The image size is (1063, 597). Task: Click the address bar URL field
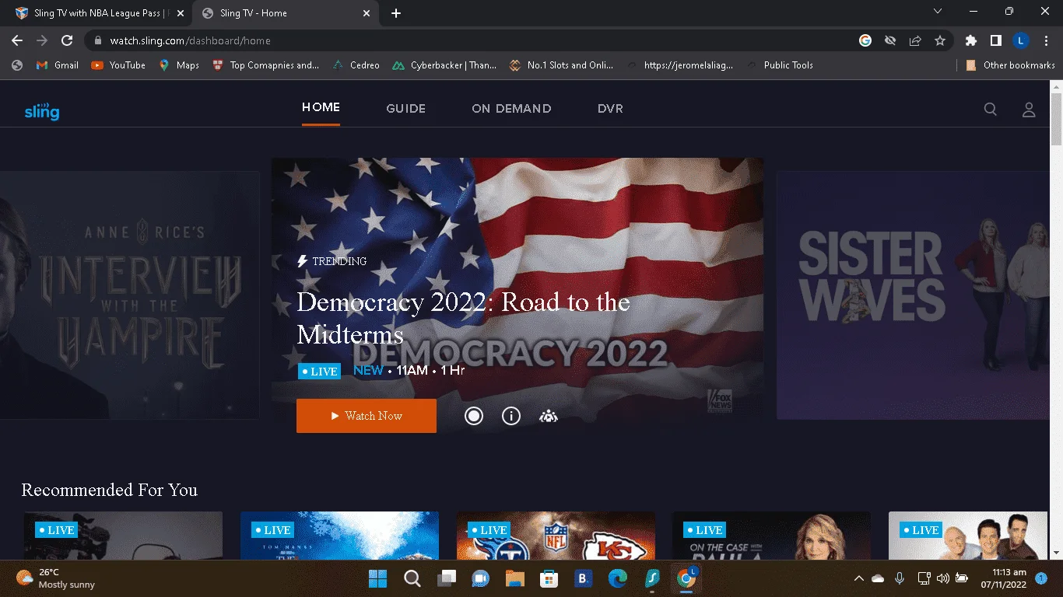(467, 40)
